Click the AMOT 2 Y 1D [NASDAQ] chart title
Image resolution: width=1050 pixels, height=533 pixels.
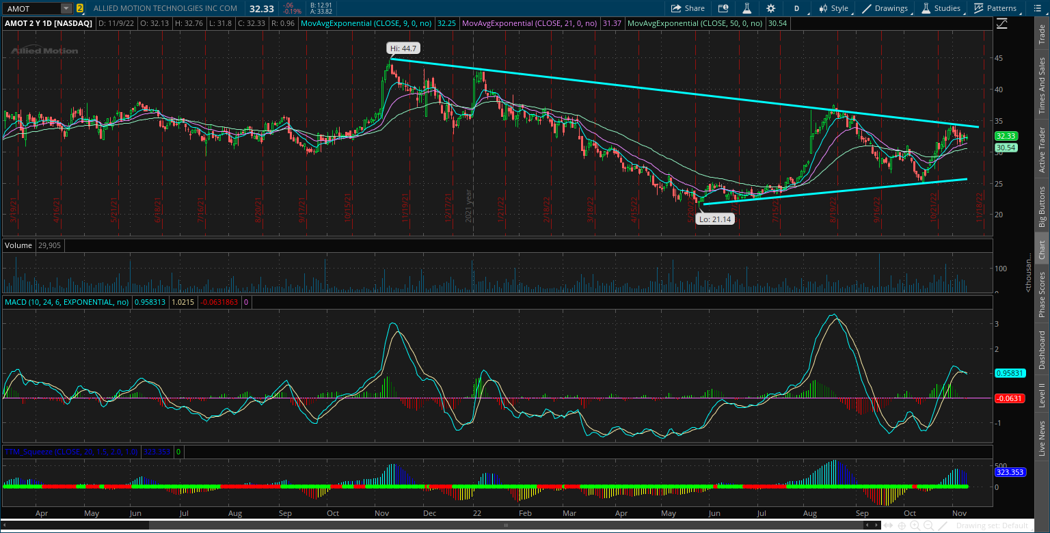(x=49, y=23)
